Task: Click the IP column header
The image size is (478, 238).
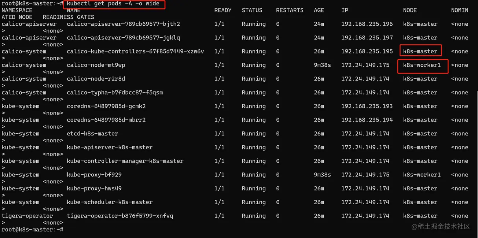Action: (x=345, y=10)
